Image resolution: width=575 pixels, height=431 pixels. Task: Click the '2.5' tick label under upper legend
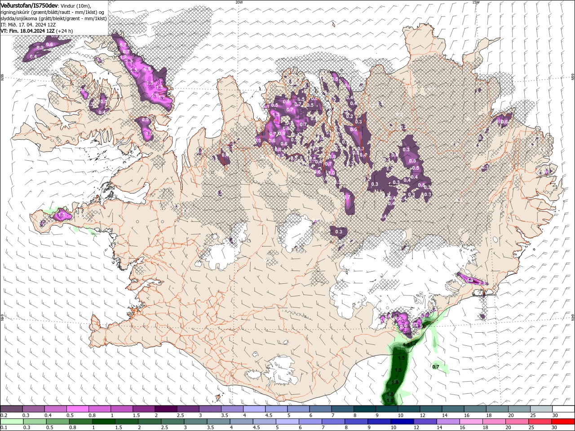coord(180,415)
